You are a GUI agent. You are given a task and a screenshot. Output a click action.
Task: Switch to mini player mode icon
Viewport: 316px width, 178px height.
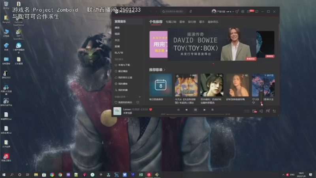[x=256, y=11]
